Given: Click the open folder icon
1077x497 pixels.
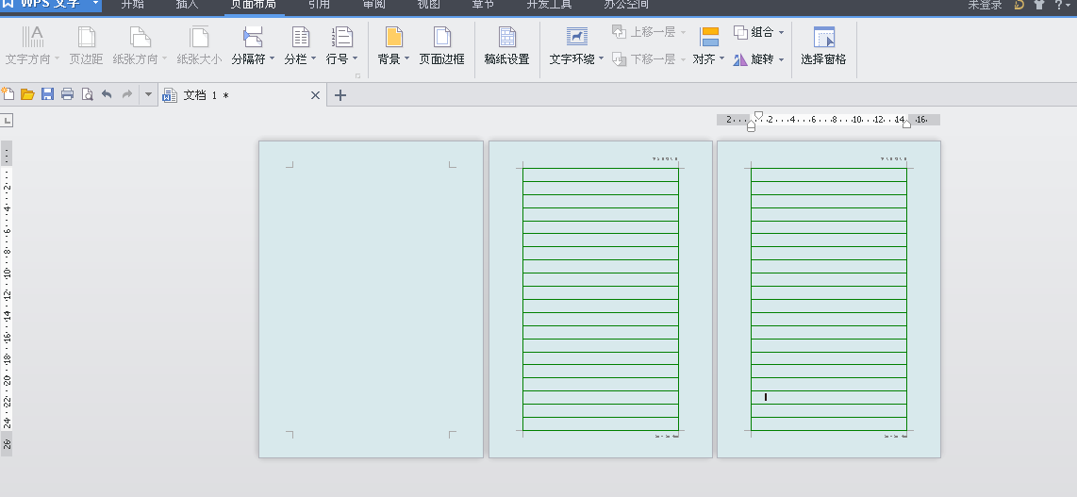Looking at the screenshot, I should (x=27, y=94).
